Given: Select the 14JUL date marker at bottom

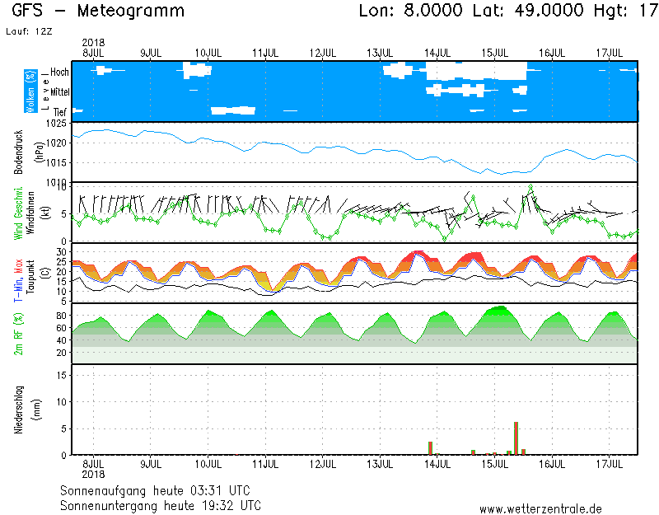Looking at the screenshot, I should tap(437, 465).
